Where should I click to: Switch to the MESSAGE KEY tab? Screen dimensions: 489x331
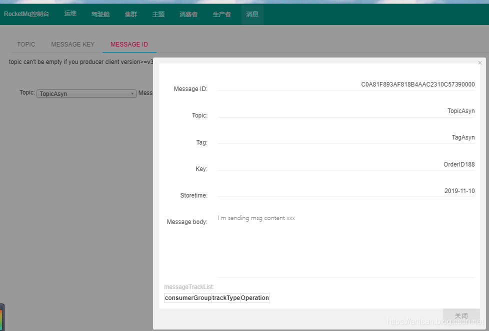[x=72, y=44]
